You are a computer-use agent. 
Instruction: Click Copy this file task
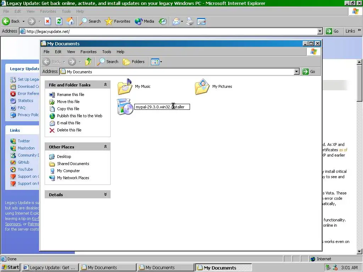[x=68, y=109]
